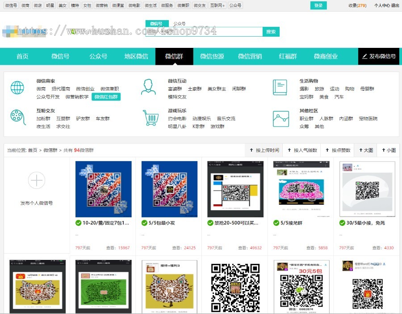This screenshot has height=314, width=402.
Task: Open QR thumbnail for 10-20/雷/固定7包1
Action: point(104,189)
